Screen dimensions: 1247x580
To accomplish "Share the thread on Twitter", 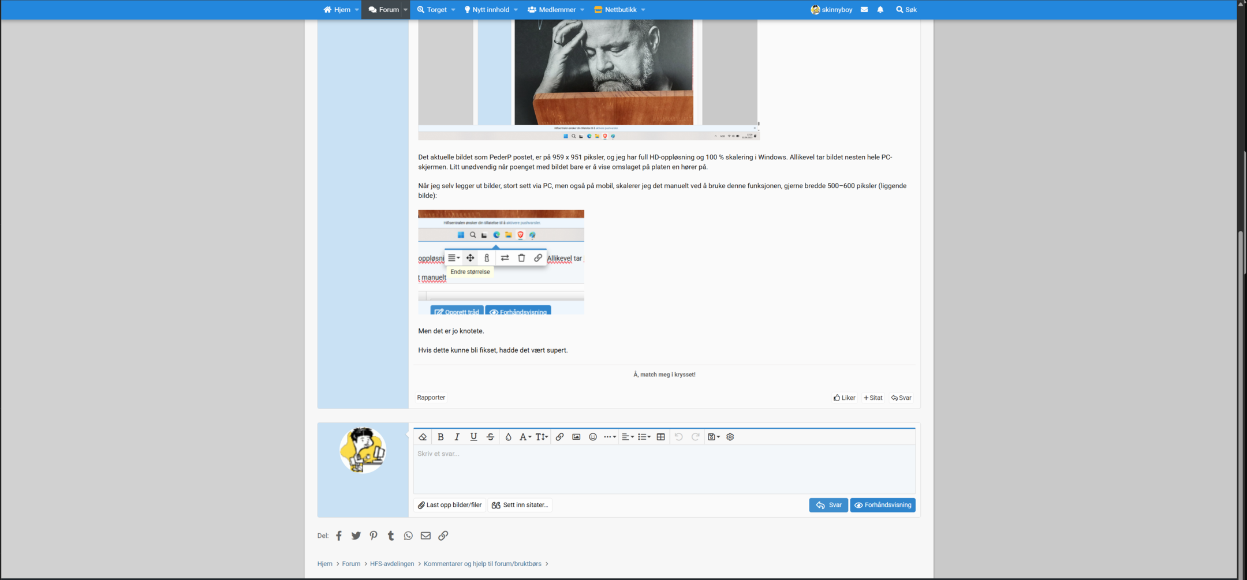I will [x=356, y=536].
